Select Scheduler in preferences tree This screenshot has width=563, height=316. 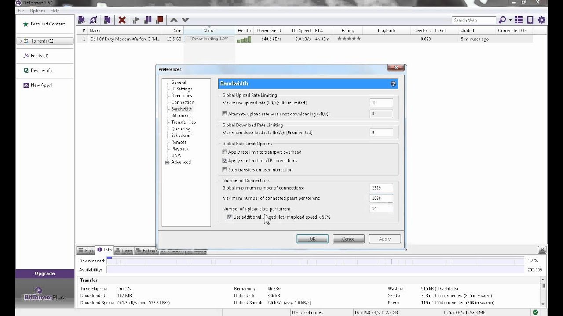(181, 136)
